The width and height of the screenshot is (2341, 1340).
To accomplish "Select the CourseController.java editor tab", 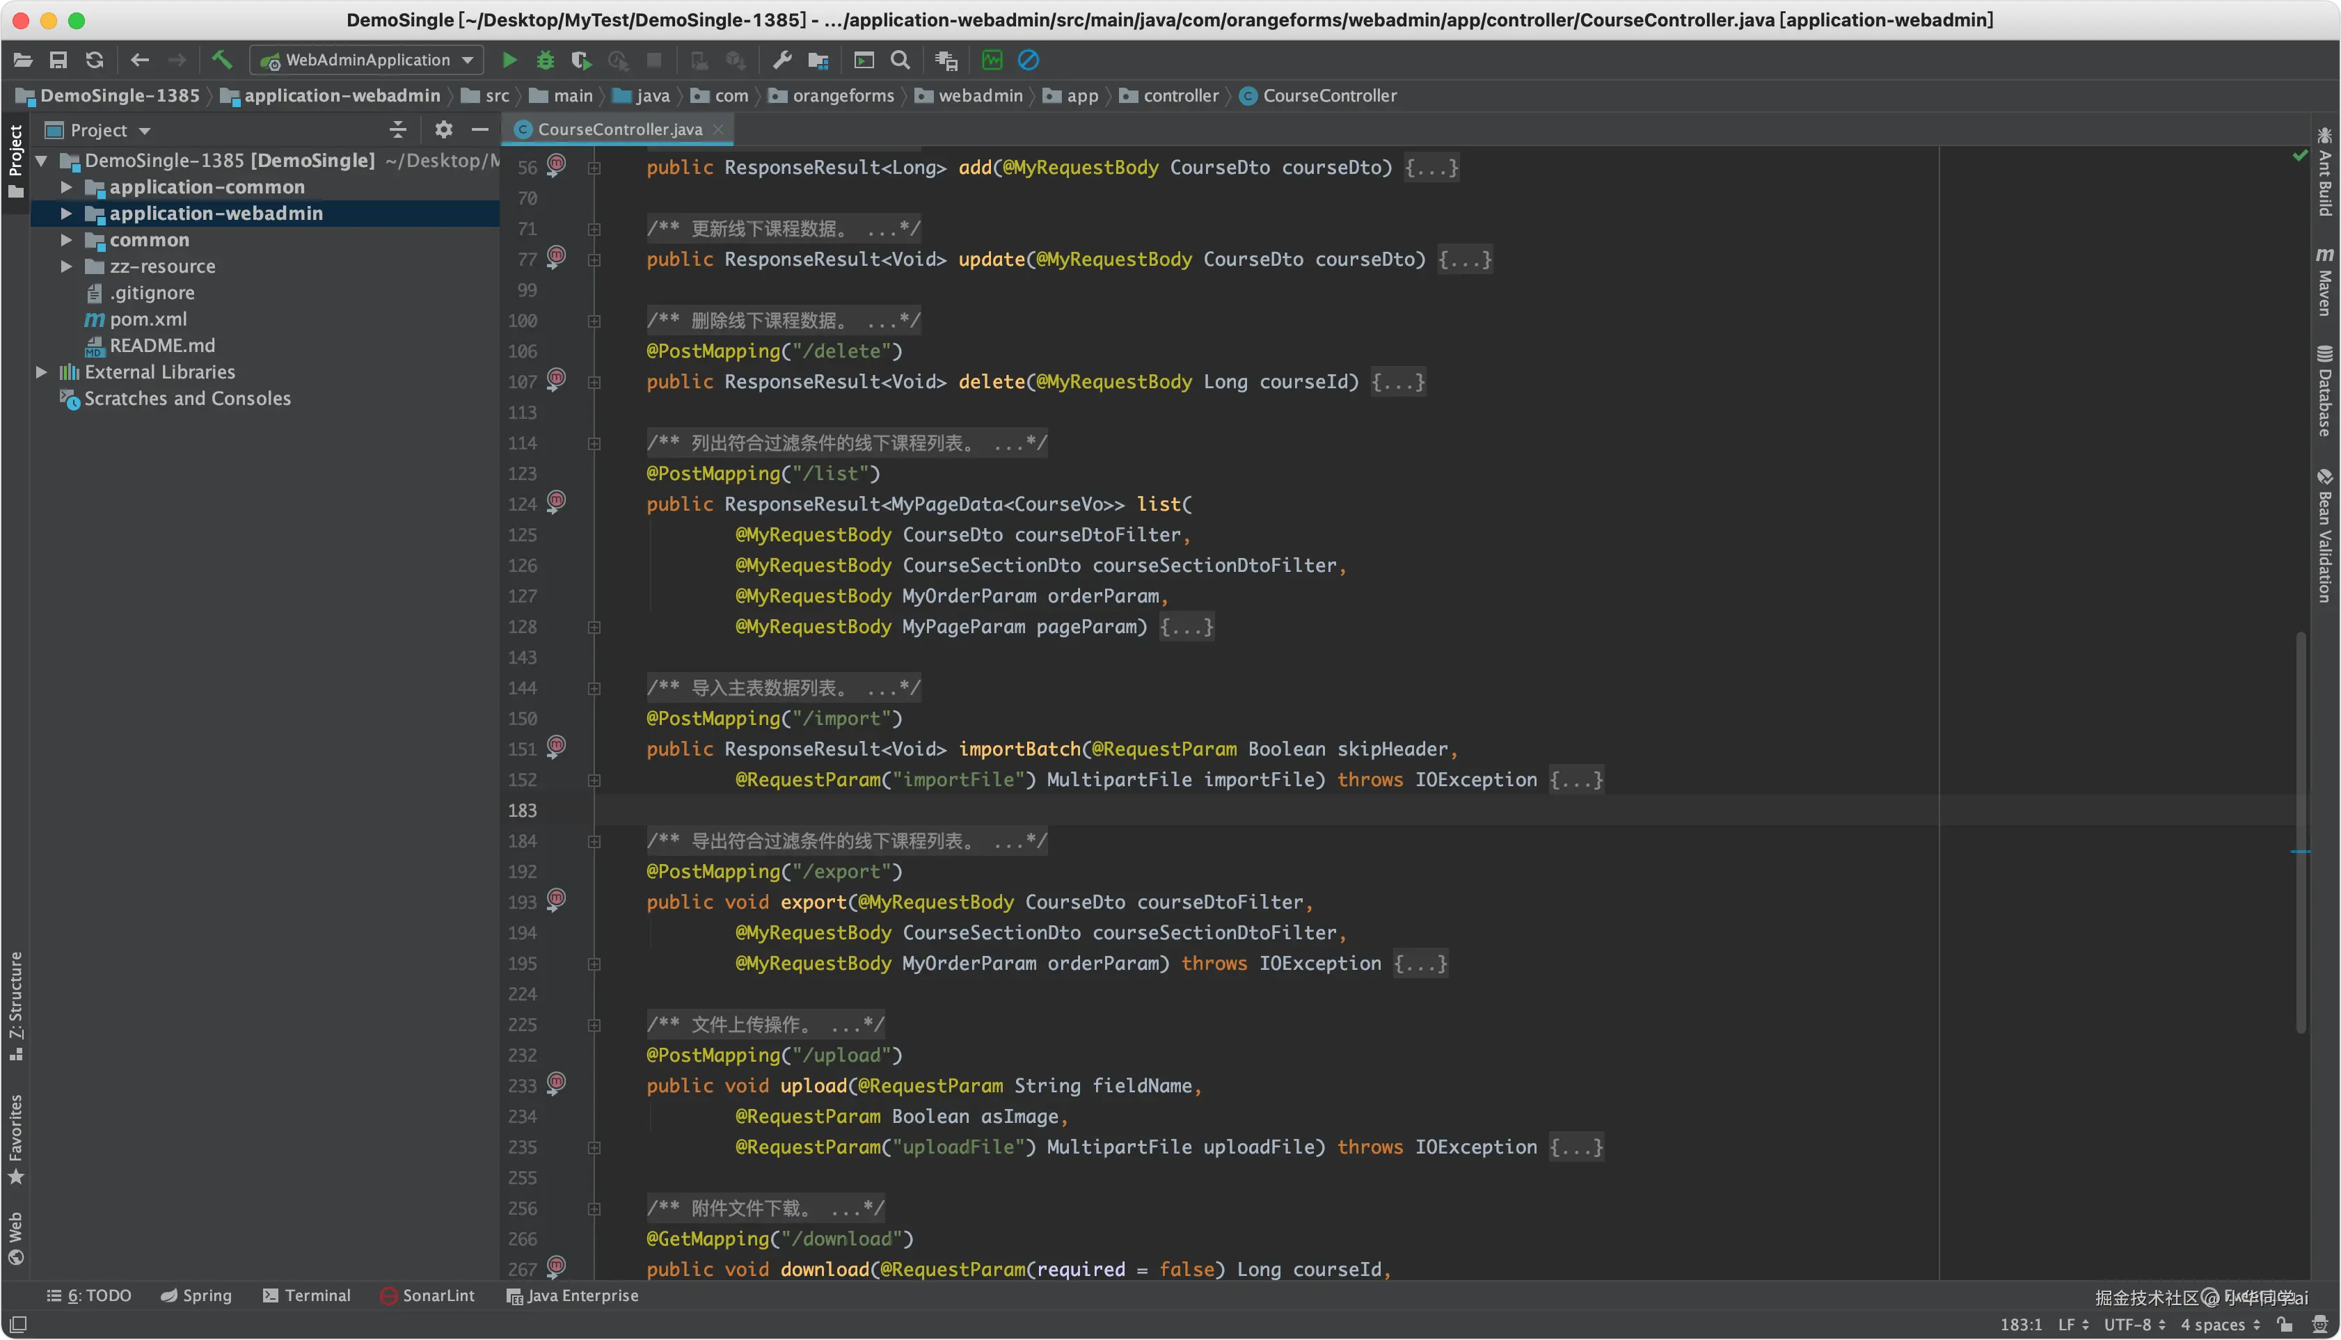I will coord(619,130).
